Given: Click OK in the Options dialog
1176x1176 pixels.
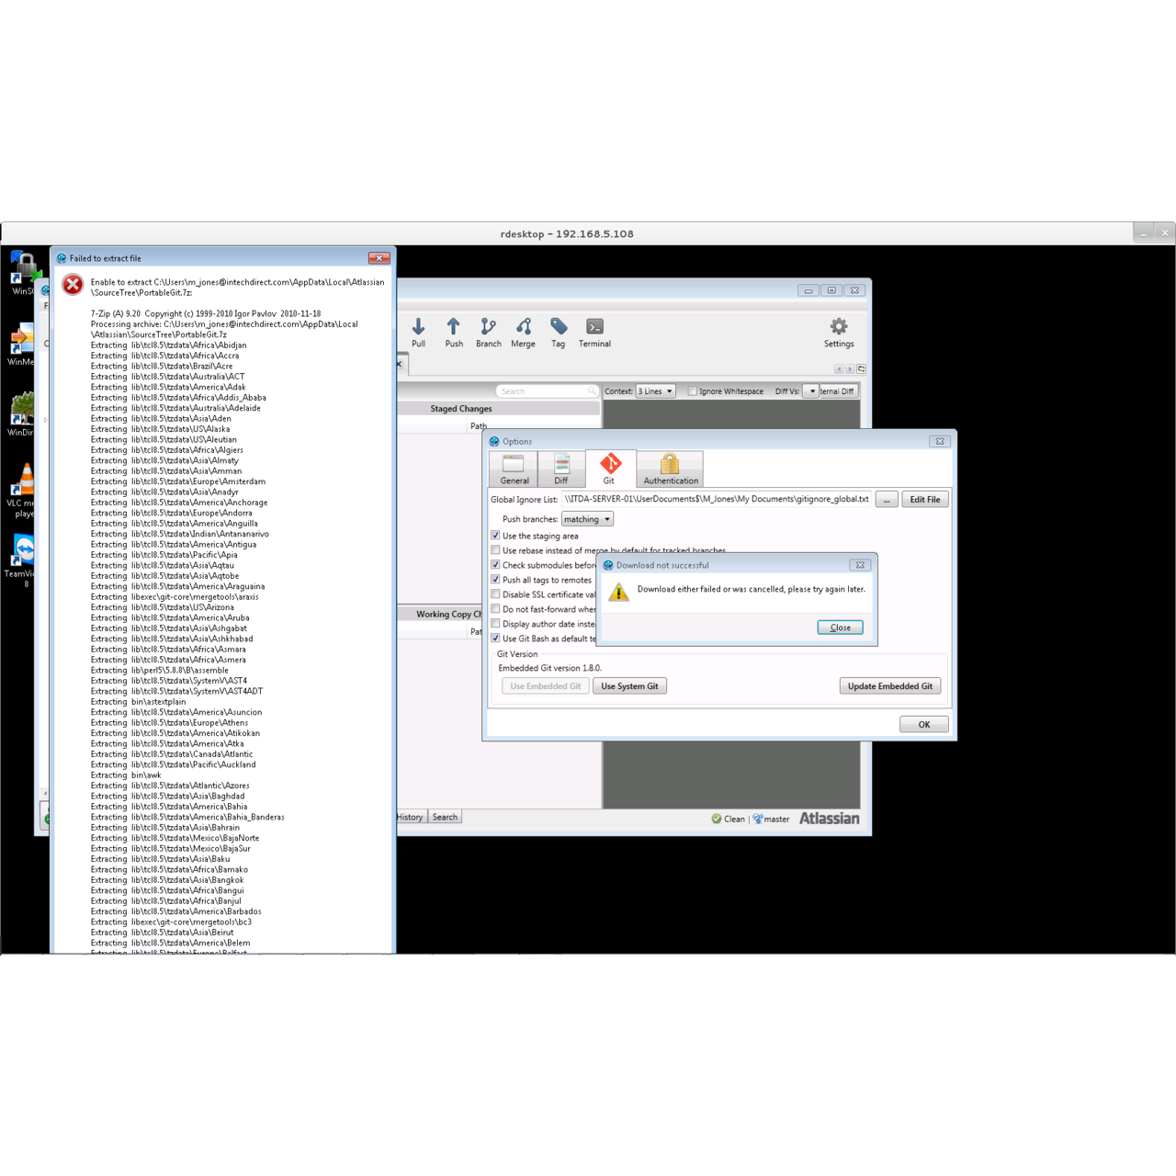Looking at the screenshot, I should tap(924, 724).
